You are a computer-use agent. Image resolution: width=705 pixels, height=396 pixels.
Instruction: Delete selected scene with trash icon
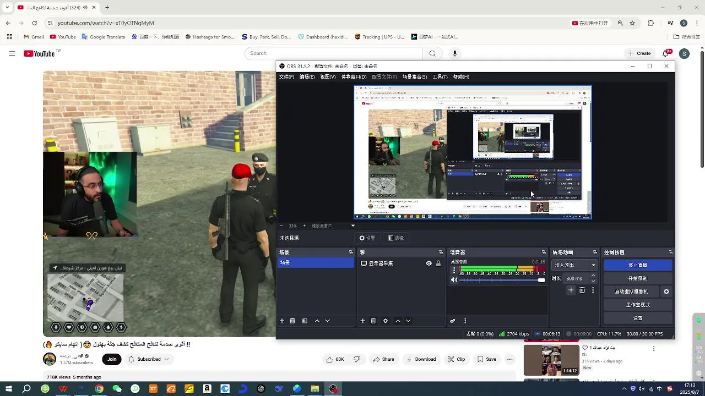(x=292, y=321)
